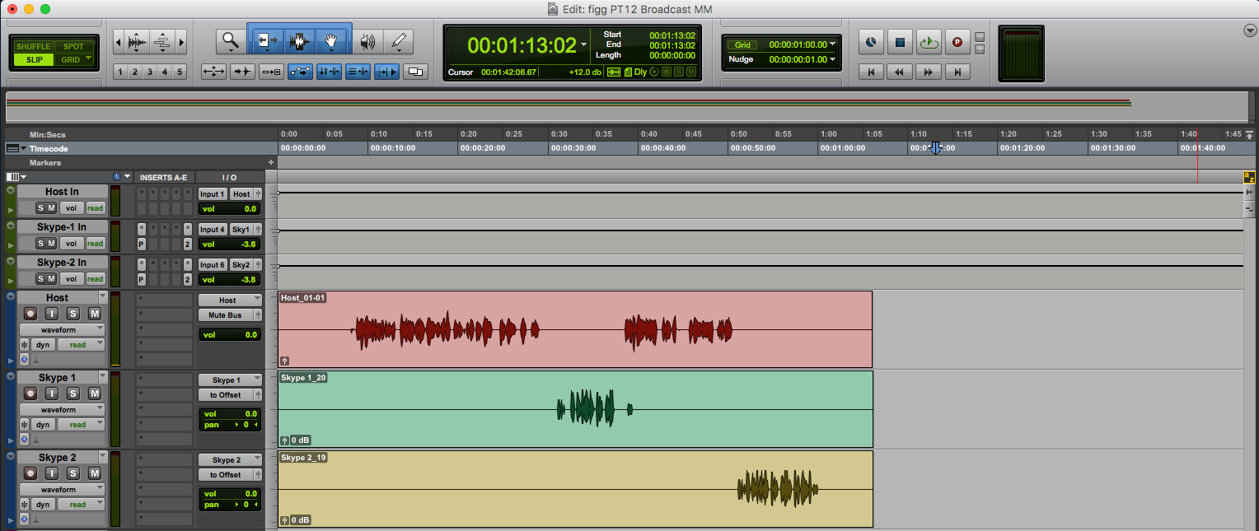Select the Trim tool
Viewport: 1259px width, 531px height.
tap(265, 40)
